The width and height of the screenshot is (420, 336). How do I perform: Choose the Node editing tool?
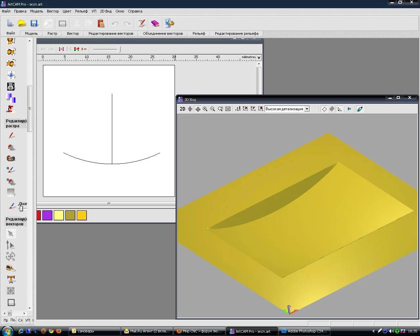[10, 245]
